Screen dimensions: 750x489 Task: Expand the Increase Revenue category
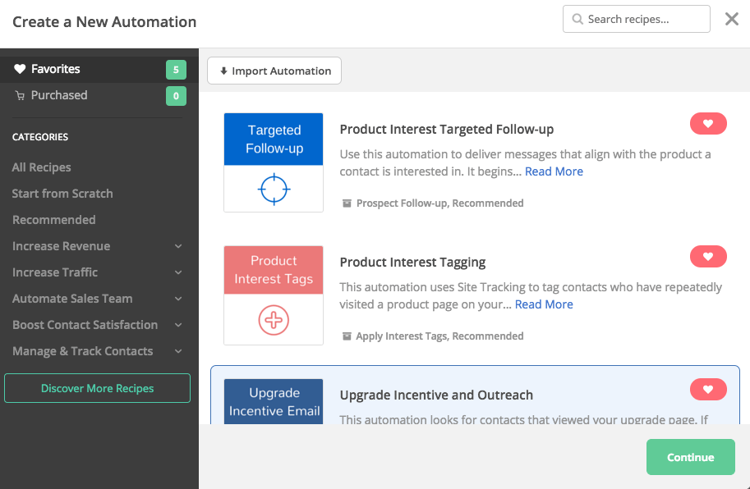point(178,246)
